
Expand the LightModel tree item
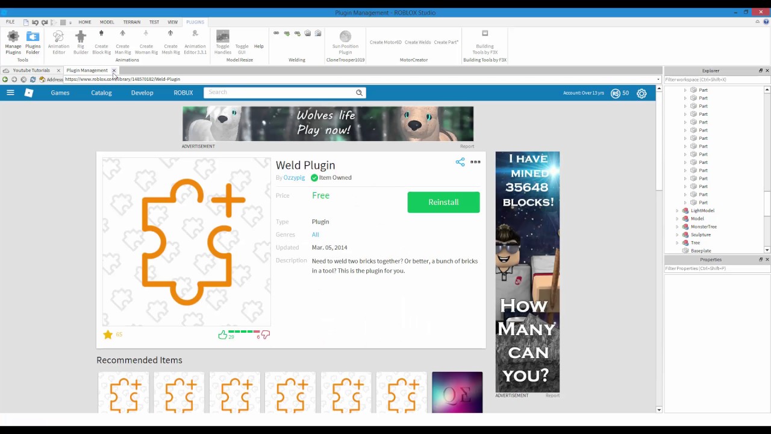(x=677, y=211)
